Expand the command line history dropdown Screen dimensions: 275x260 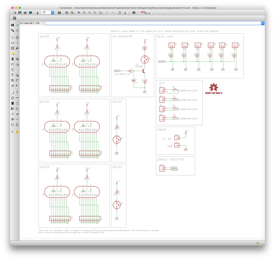click(263, 23)
